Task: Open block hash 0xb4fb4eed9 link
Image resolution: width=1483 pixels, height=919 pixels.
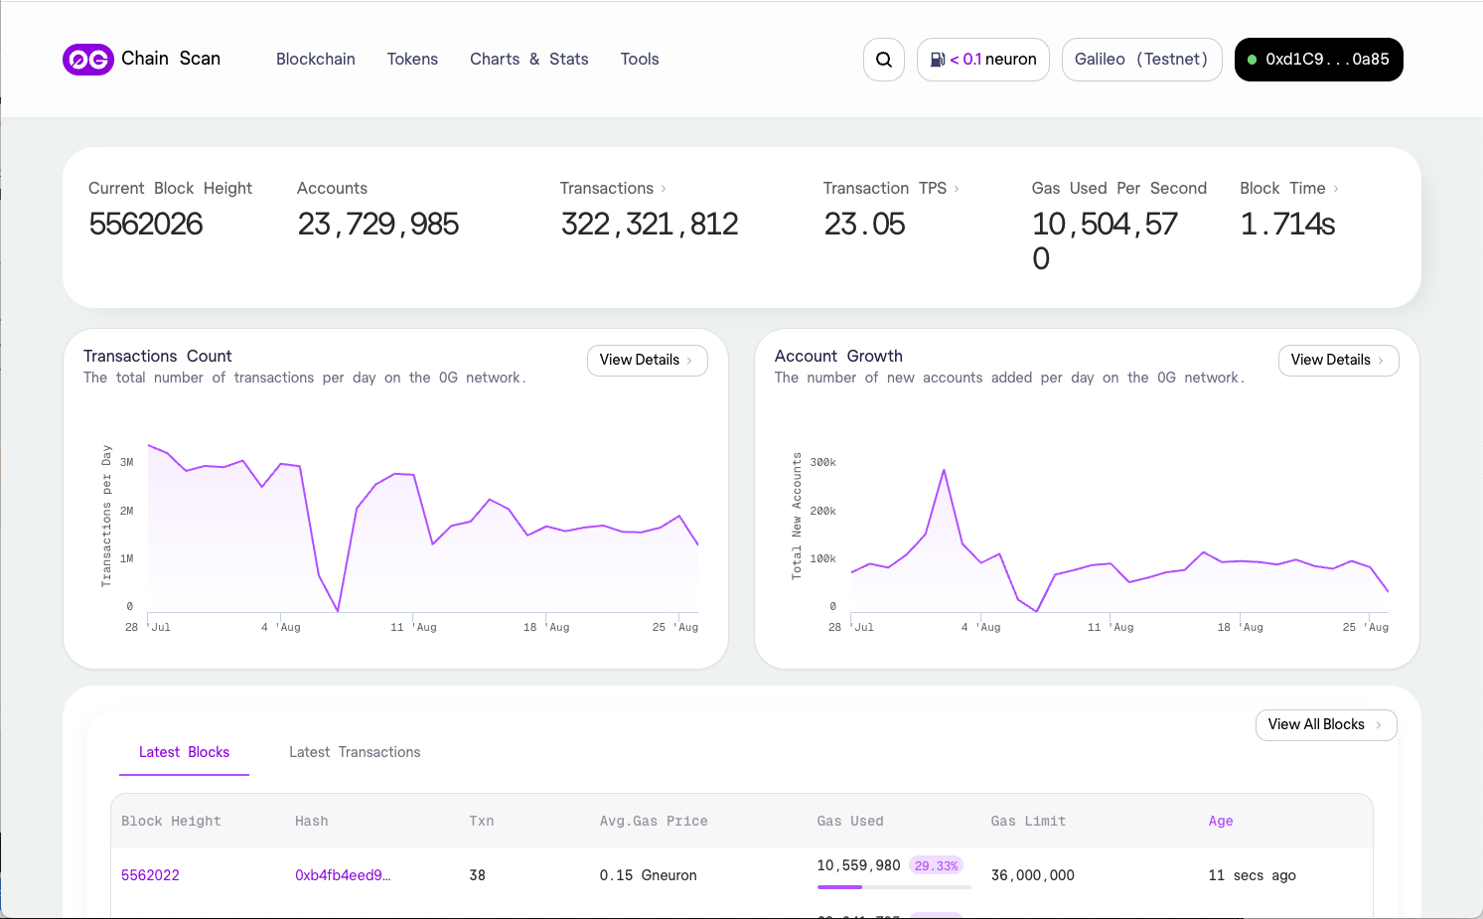Action: (343, 875)
